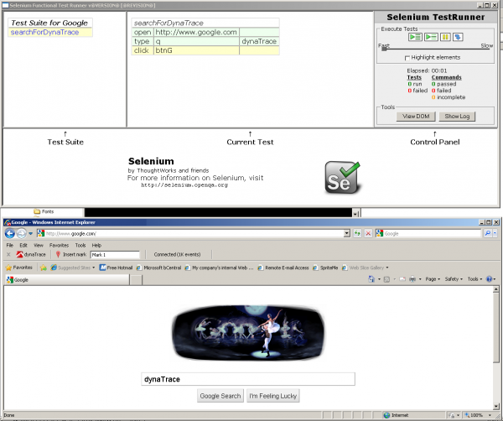Click the 'Test Suite for Google' header
Screen dimensions: 503x421
pyautogui.click(x=49, y=23)
